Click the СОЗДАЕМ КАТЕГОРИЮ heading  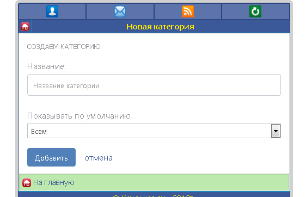click(x=64, y=47)
